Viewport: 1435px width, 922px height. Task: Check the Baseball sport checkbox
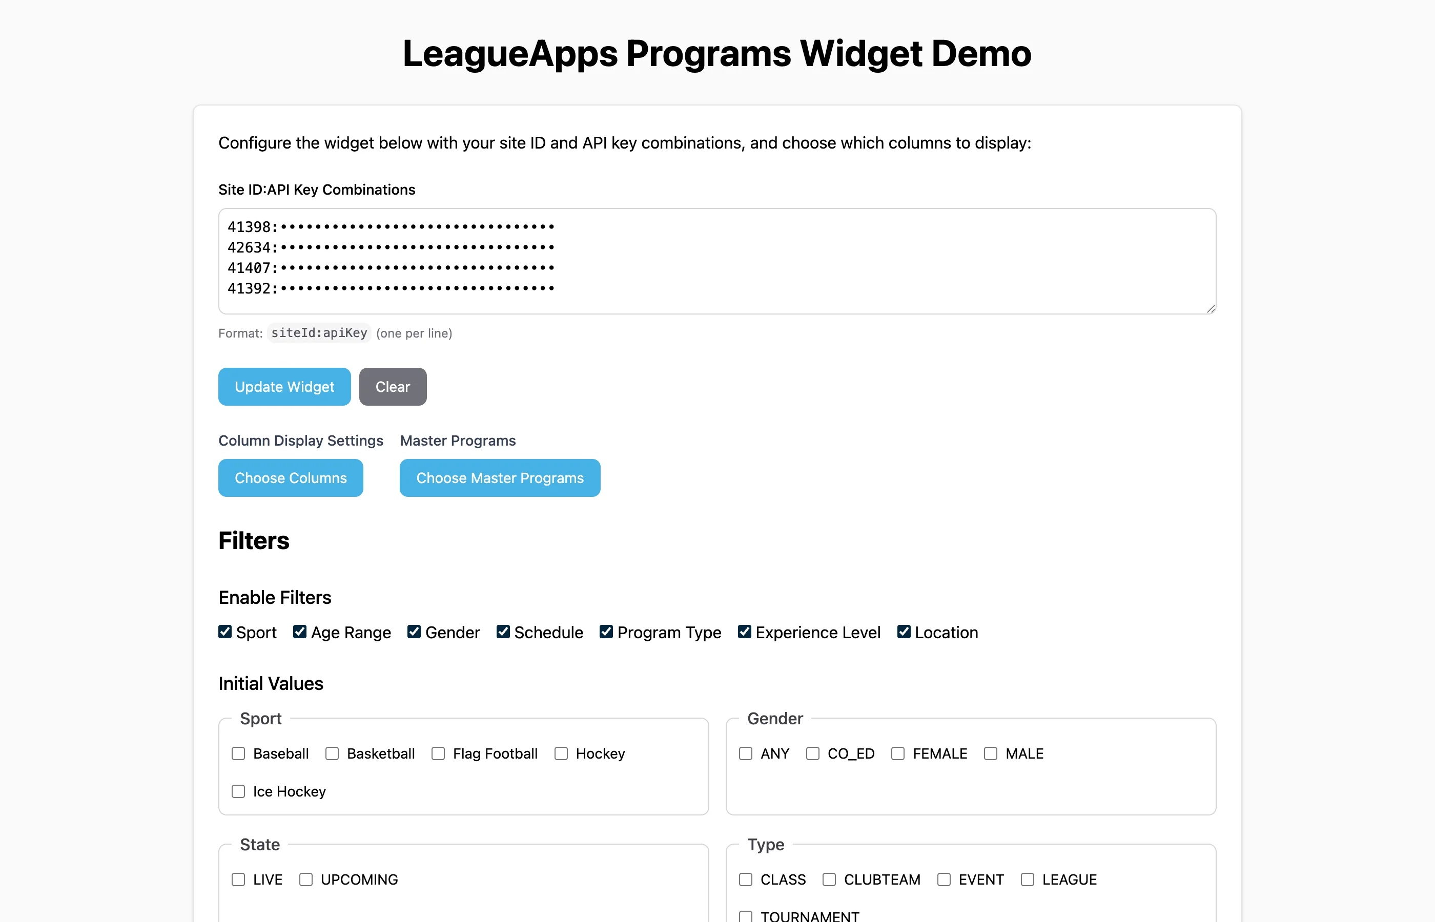(x=238, y=753)
